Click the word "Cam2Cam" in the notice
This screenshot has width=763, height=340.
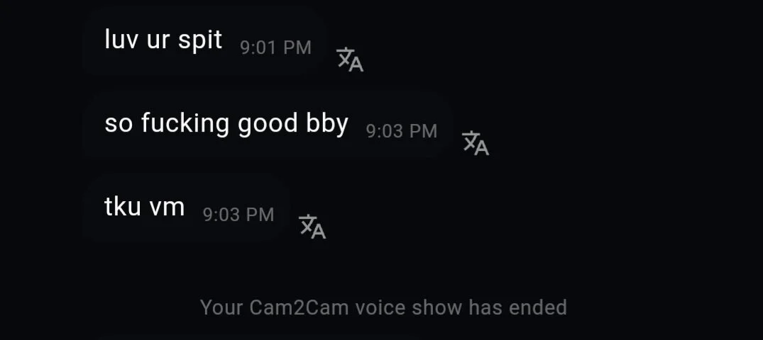(x=300, y=307)
